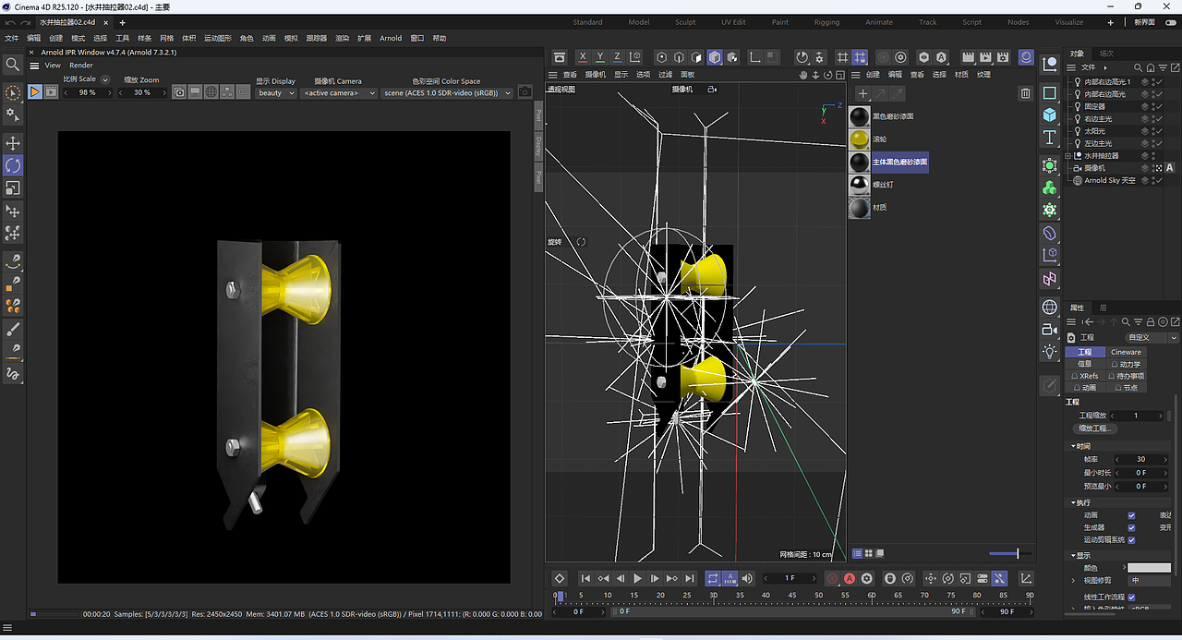The height and width of the screenshot is (640, 1182).
Task: Open the 动力学 tab button
Action: (1126, 364)
